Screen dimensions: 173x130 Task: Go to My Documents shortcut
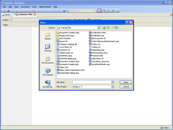click(x=48, y=60)
